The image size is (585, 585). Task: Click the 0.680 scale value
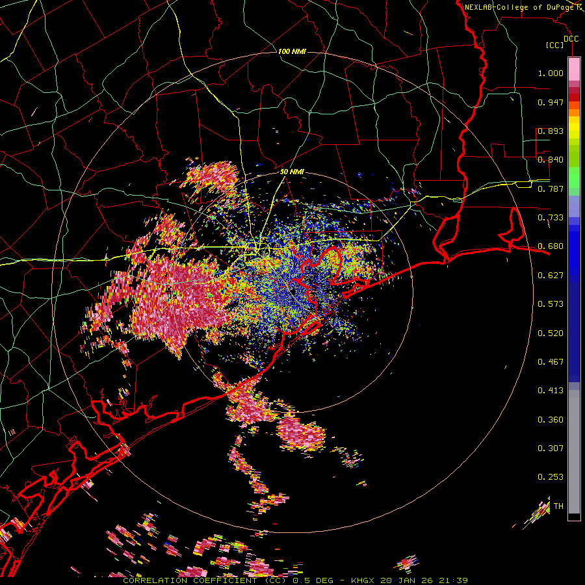[x=551, y=246]
